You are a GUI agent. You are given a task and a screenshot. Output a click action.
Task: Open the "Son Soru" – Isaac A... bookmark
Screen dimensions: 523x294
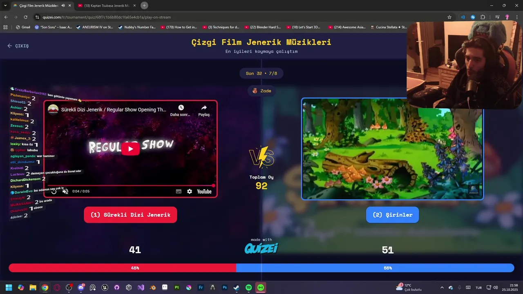[x=54, y=27]
